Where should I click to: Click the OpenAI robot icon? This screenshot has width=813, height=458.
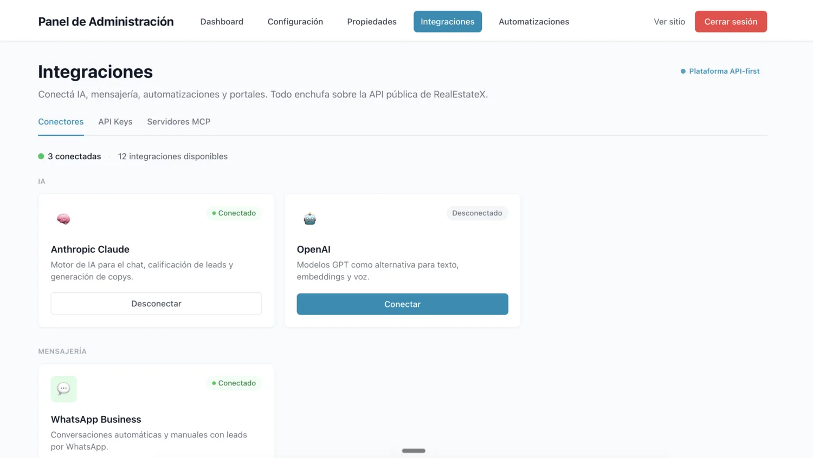click(x=309, y=219)
